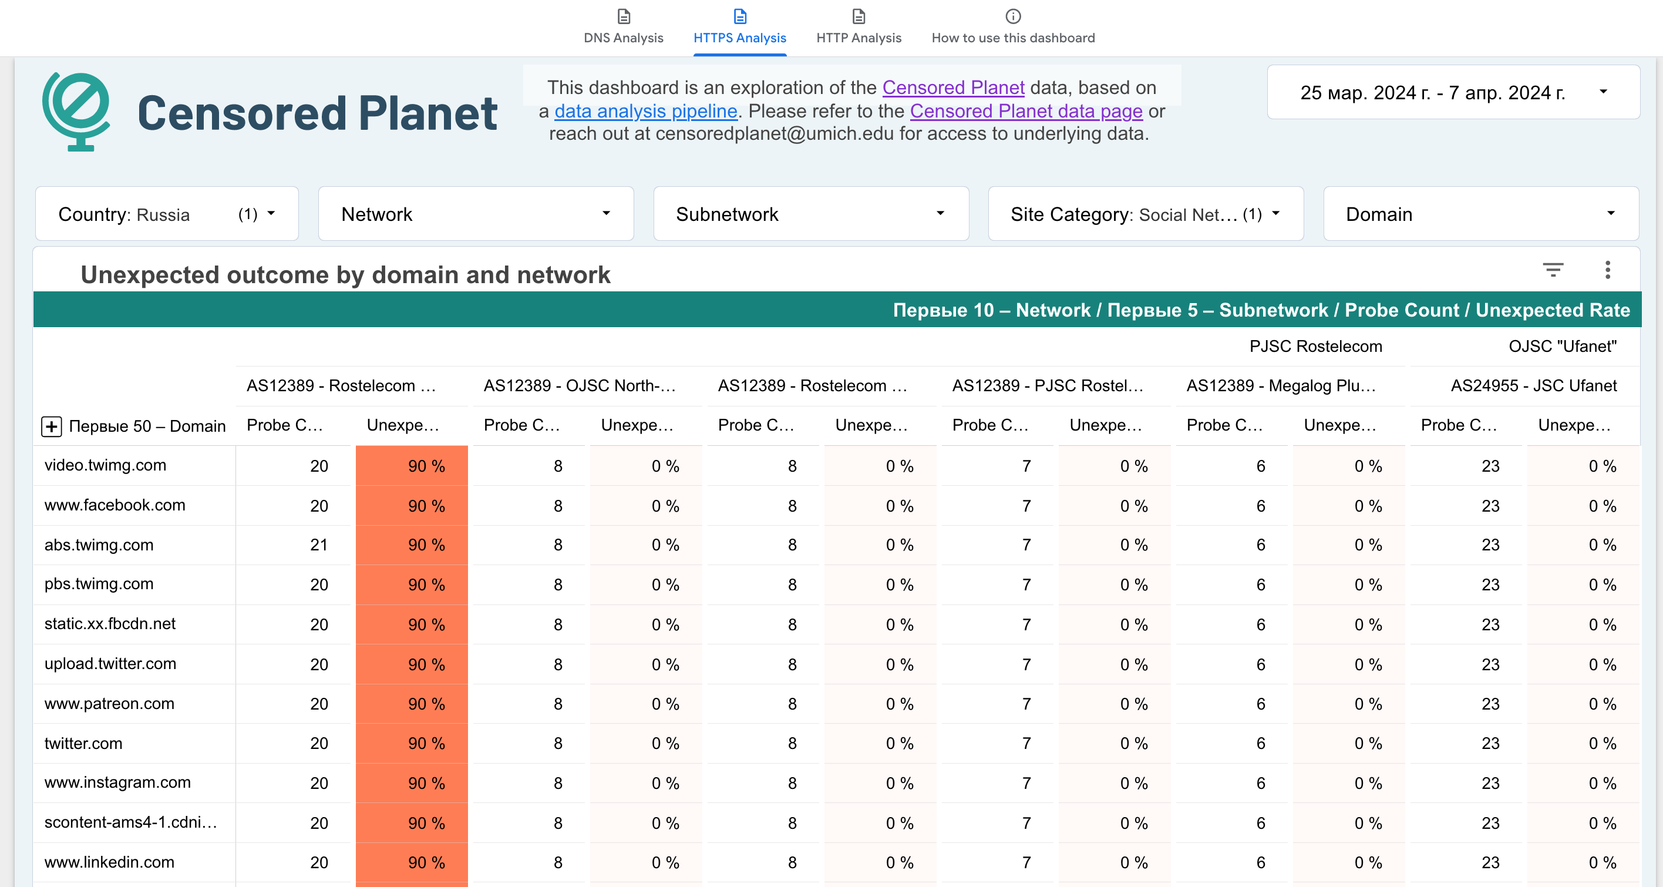The width and height of the screenshot is (1663, 887).
Task: Select the www.facebook.com domain row label
Action: (115, 505)
